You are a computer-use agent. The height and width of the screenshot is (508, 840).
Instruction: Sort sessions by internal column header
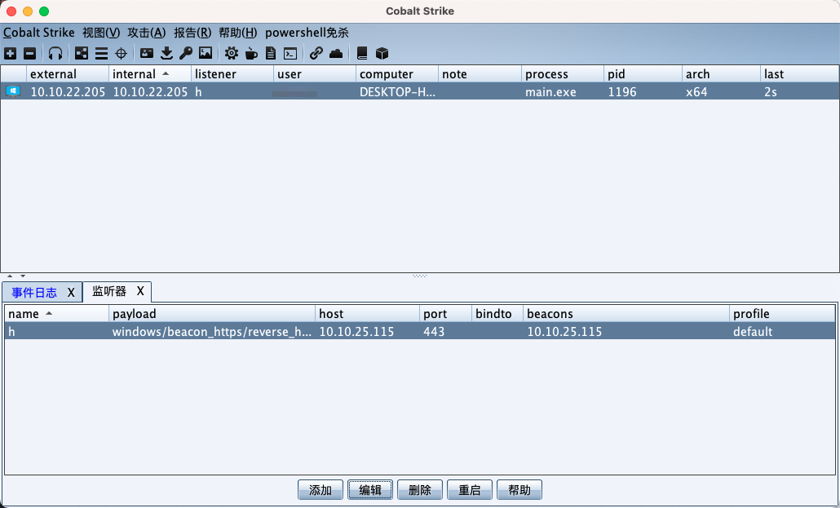(x=150, y=74)
